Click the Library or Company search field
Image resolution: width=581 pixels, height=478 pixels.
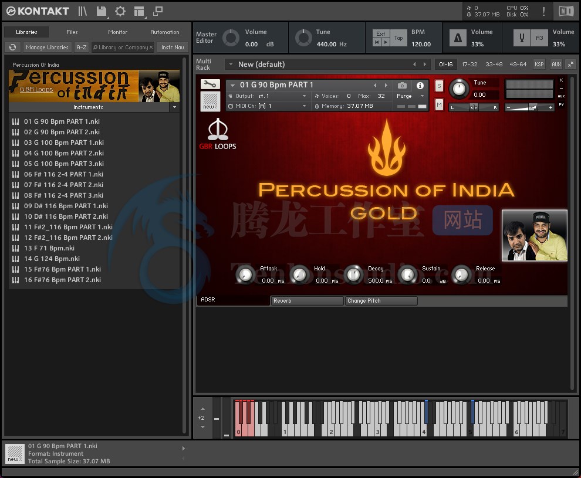(123, 47)
